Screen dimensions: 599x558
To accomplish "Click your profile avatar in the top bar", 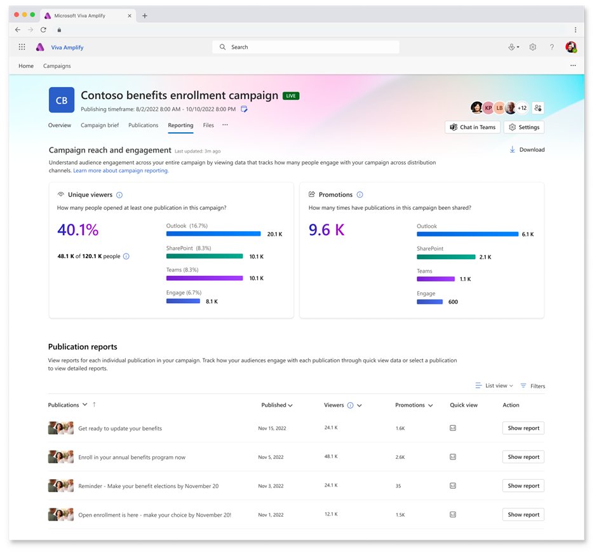I will (x=571, y=46).
